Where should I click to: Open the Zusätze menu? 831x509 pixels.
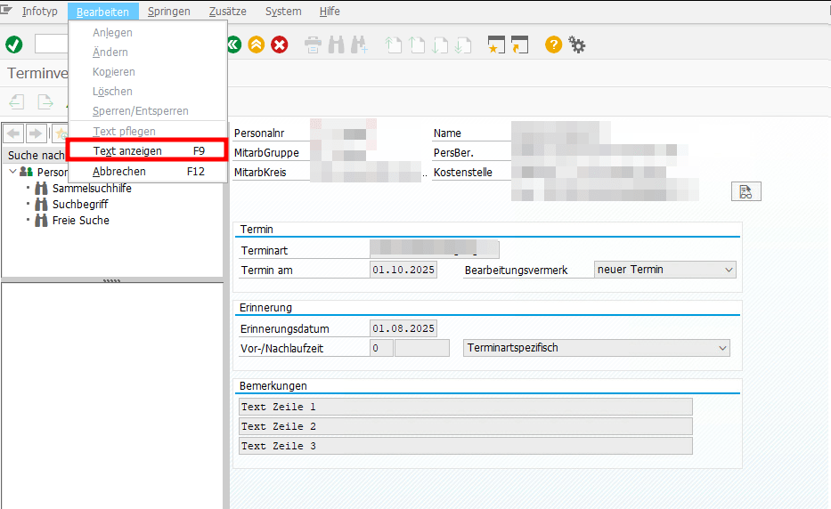(x=228, y=12)
